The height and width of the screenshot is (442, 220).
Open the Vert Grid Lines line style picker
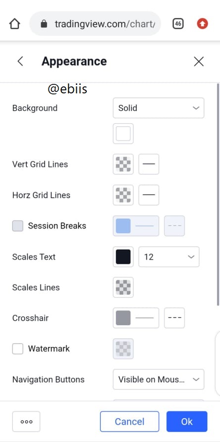pyautogui.click(x=149, y=164)
